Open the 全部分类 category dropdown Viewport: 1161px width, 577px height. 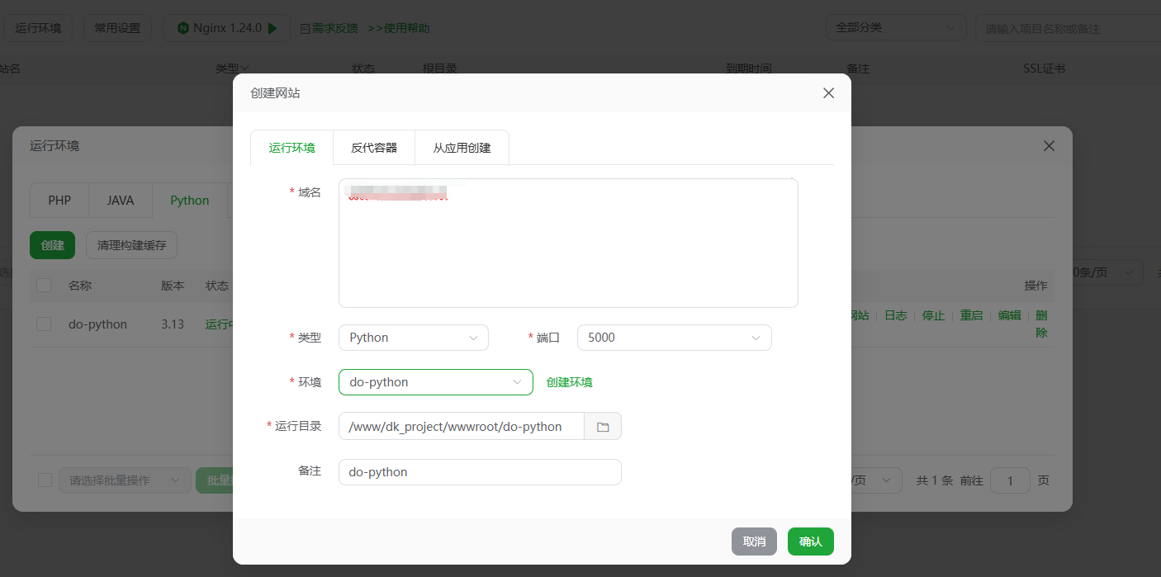click(896, 28)
